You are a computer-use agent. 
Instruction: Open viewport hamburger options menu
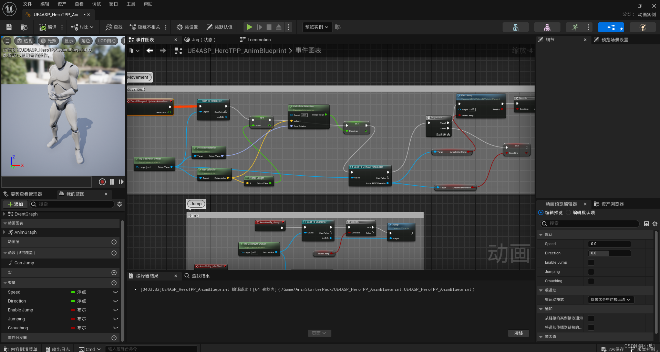(x=7, y=41)
